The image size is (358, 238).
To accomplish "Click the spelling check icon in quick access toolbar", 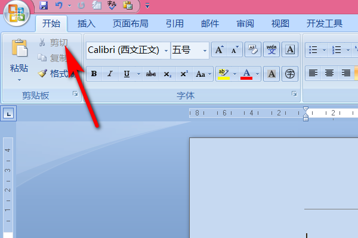I will 112,5.
